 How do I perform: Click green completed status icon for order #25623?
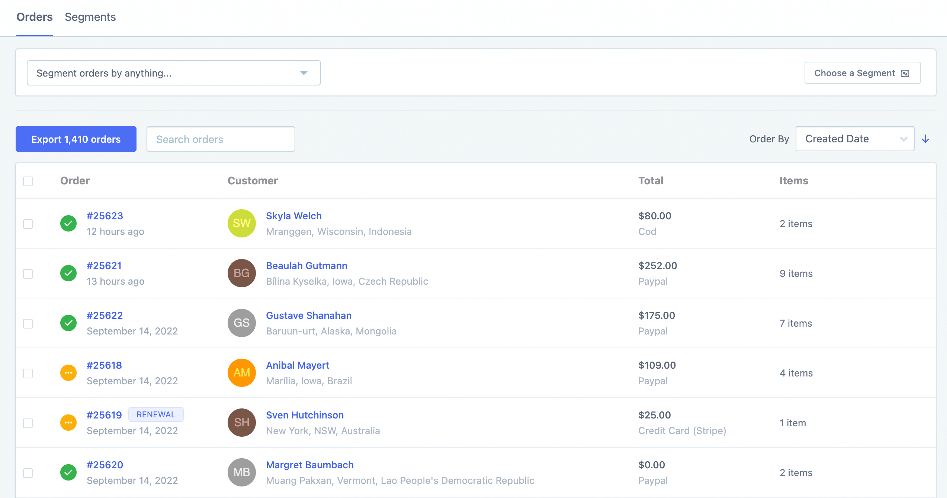tap(68, 223)
